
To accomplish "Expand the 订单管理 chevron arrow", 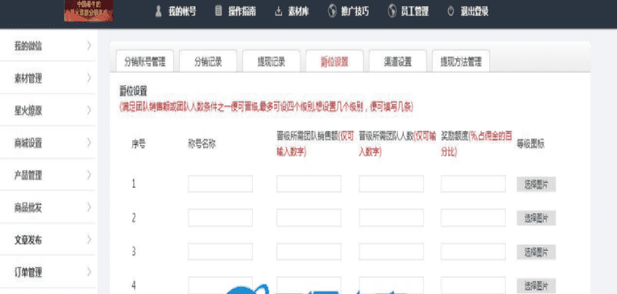I will [x=89, y=272].
